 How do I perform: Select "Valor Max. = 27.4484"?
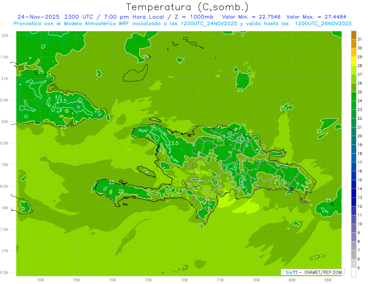pos(316,17)
